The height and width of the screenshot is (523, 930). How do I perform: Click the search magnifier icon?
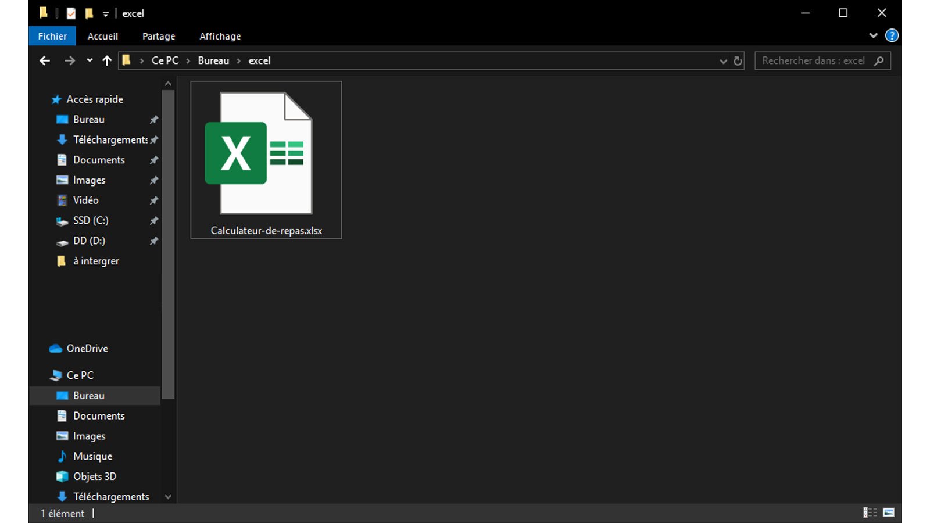[x=879, y=60]
